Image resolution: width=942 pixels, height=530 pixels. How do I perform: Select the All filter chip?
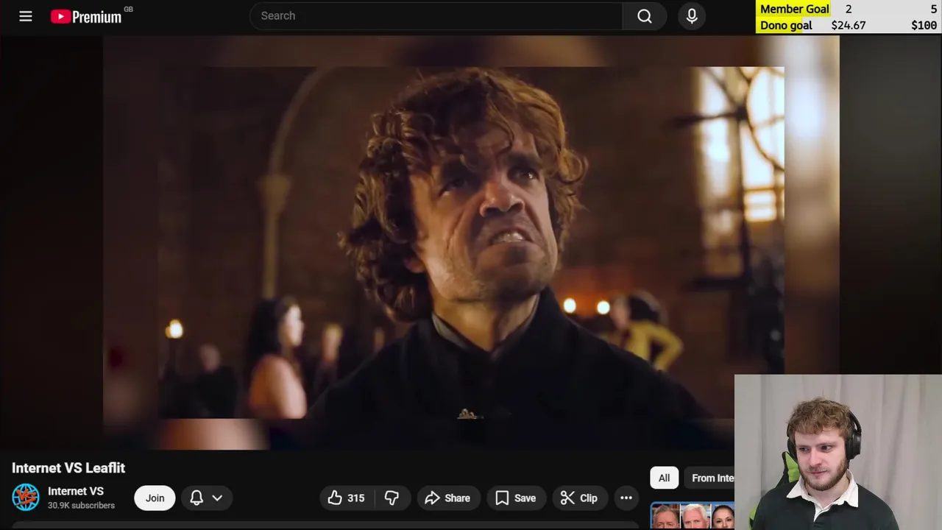664,478
